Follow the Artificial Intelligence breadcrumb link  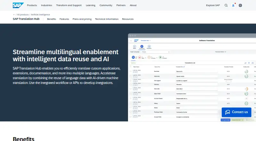(40, 14)
